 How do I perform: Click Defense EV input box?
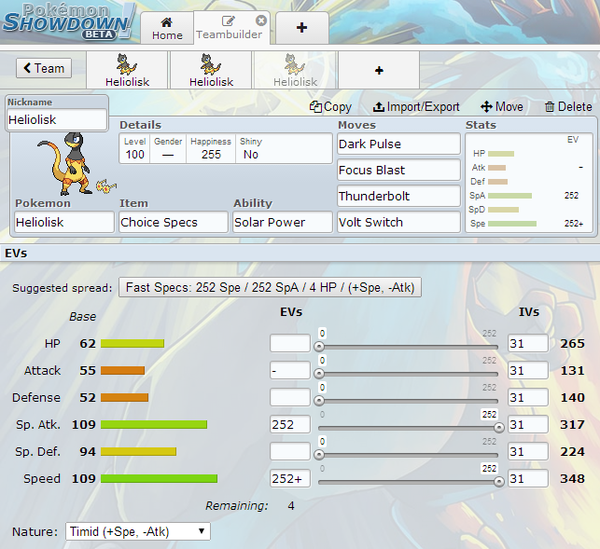click(290, 398)
